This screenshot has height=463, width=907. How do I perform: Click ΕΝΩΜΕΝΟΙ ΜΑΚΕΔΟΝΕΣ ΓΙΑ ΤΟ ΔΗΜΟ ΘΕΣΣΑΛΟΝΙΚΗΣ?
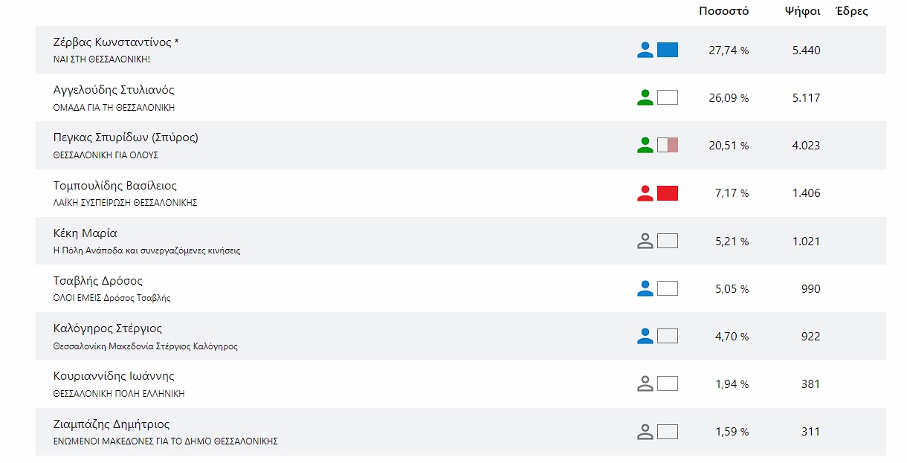(x=165, y=441)
